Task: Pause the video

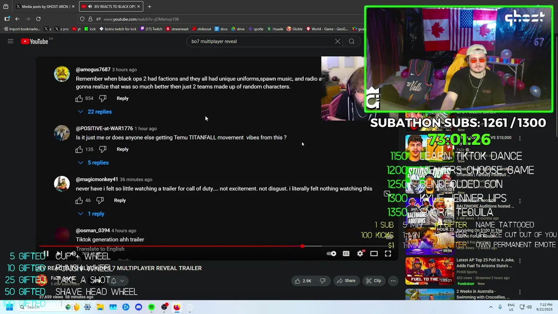Action: [46, 254]
